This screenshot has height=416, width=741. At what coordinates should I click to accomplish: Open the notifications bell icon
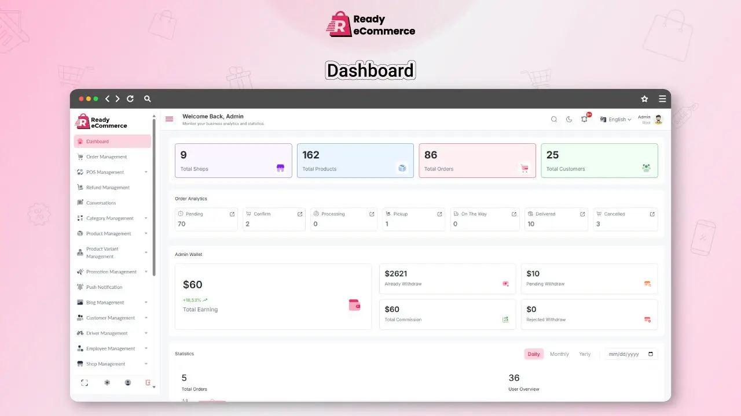584,119
